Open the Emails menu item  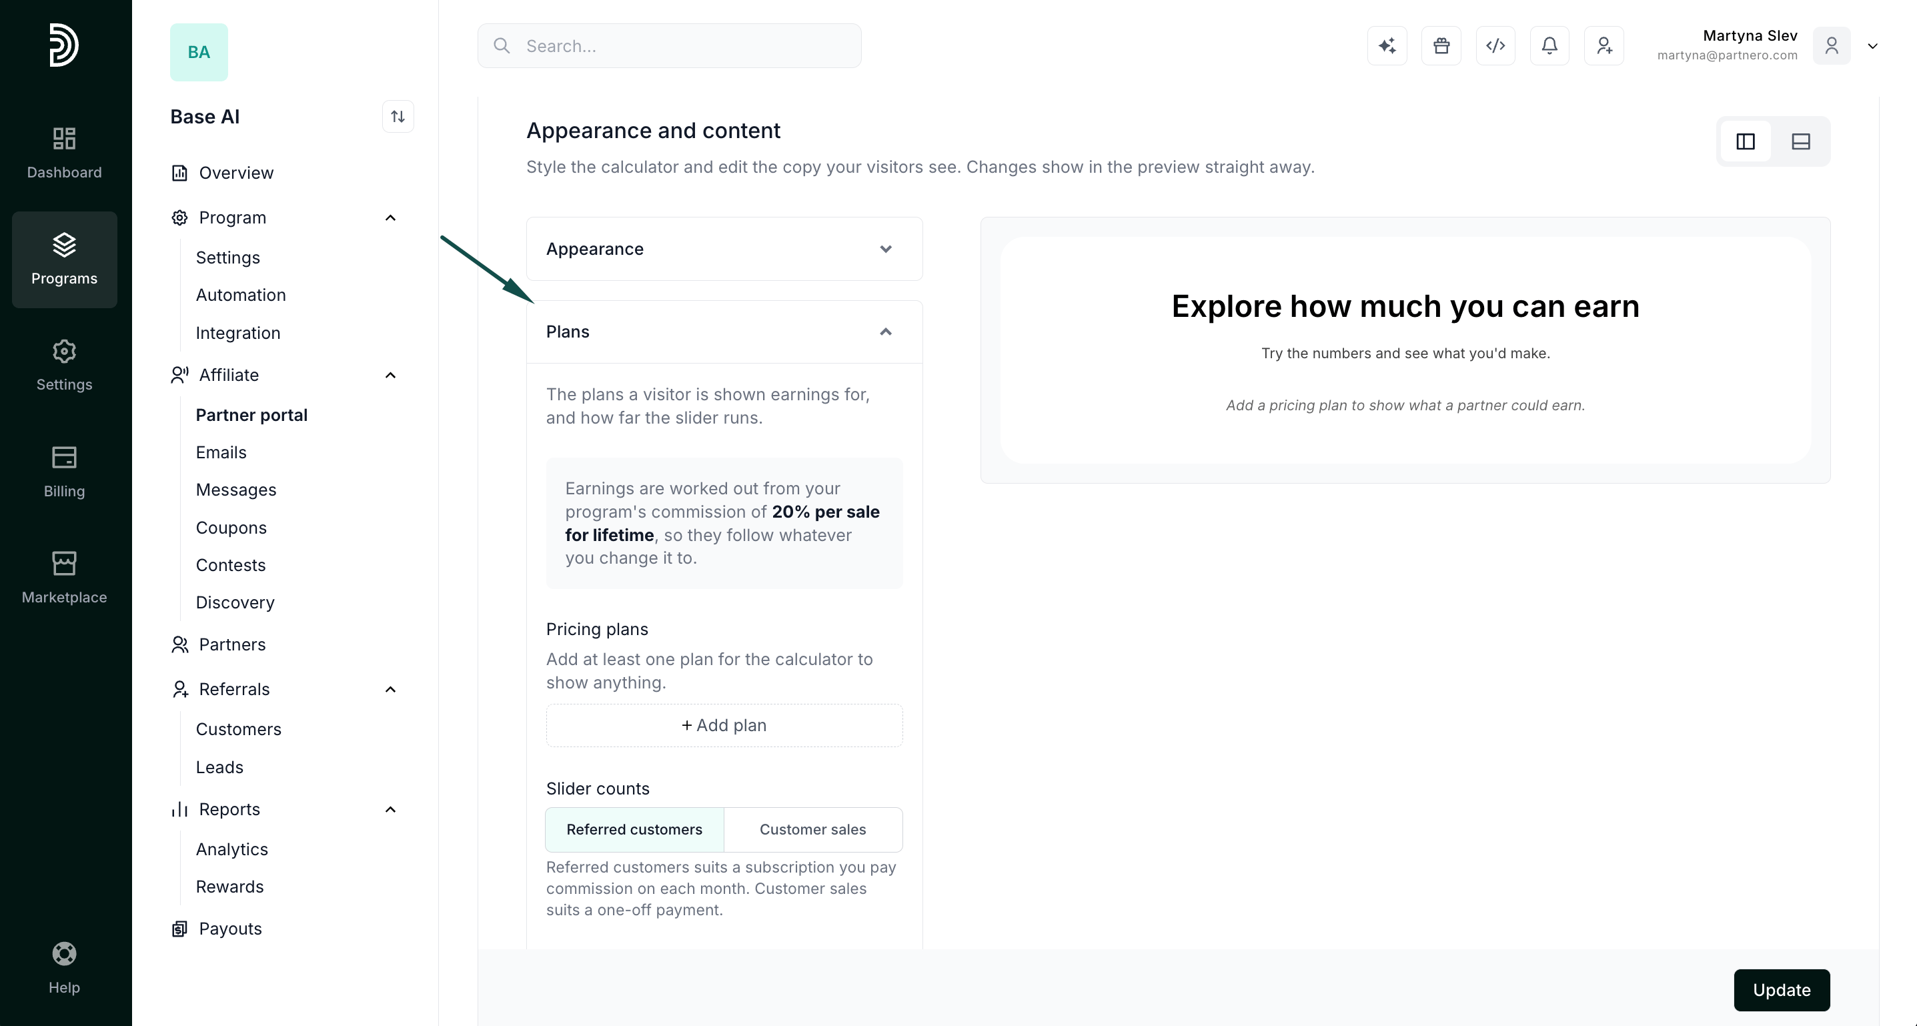pos(221,452)
